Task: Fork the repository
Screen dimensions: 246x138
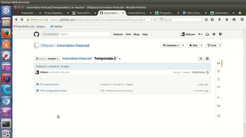Action: pos(212,45)
